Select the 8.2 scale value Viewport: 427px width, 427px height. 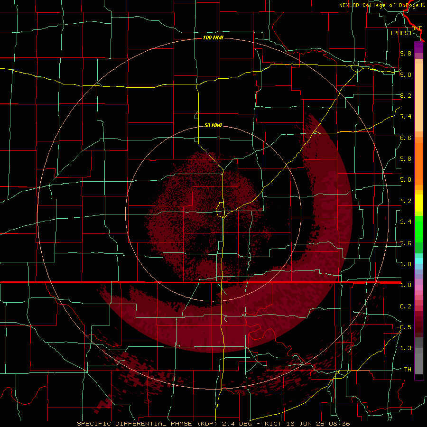pos(406,95)
